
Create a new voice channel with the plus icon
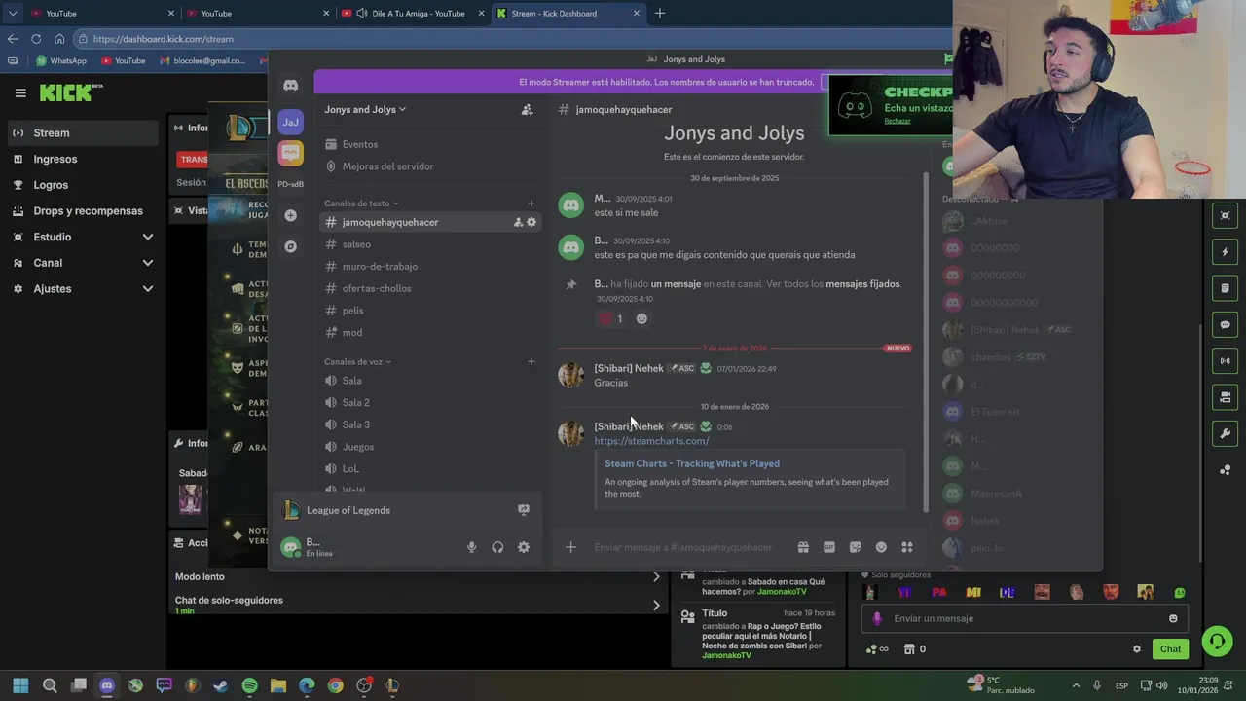pyautogui.click(x=531, y=362)
